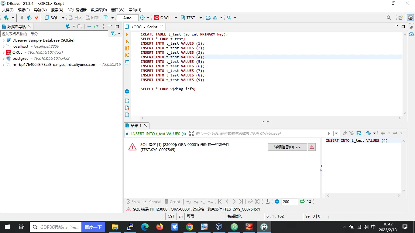Close the 结果 1 tab
The height and width of the screenshot is (233, 415).
click(146, 126)
